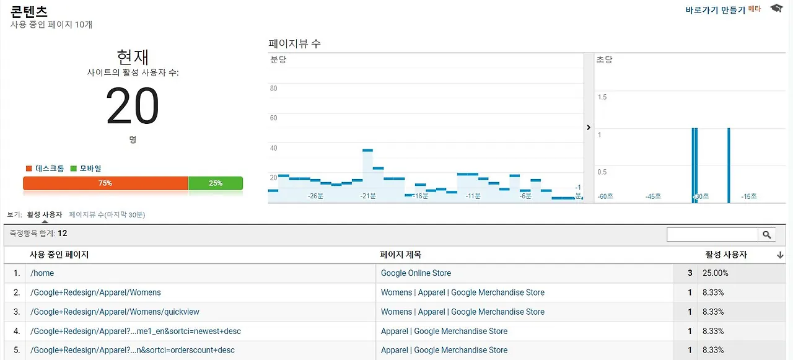793x360 pixels.
Task: Click the 활성 사용자 column header
Action: pyautogui.click(x=726, y=255)
